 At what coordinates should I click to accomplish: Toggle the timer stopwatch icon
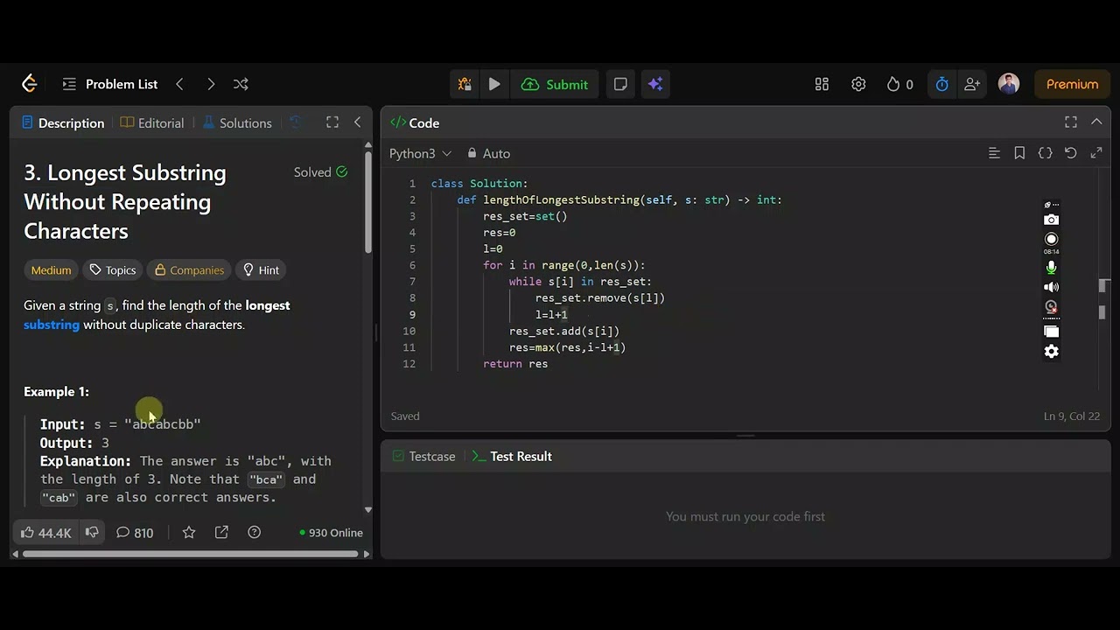[x=941, y=84]
